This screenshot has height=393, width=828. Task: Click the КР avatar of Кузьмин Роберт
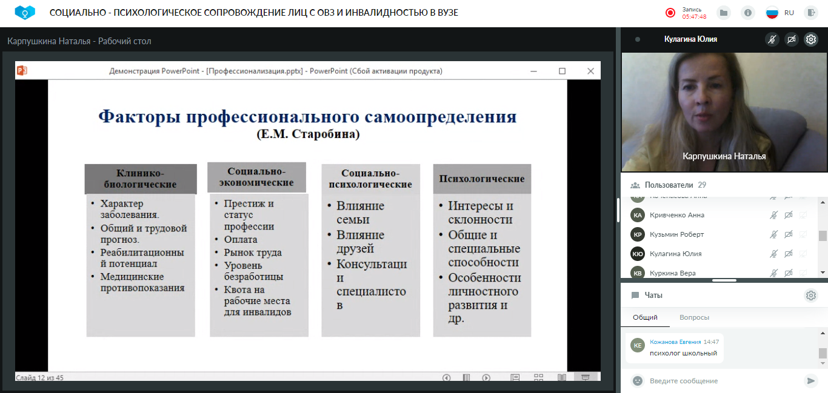[x=637, y=234]
